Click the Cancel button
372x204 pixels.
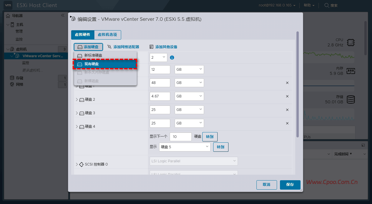[x=267, y=185]
